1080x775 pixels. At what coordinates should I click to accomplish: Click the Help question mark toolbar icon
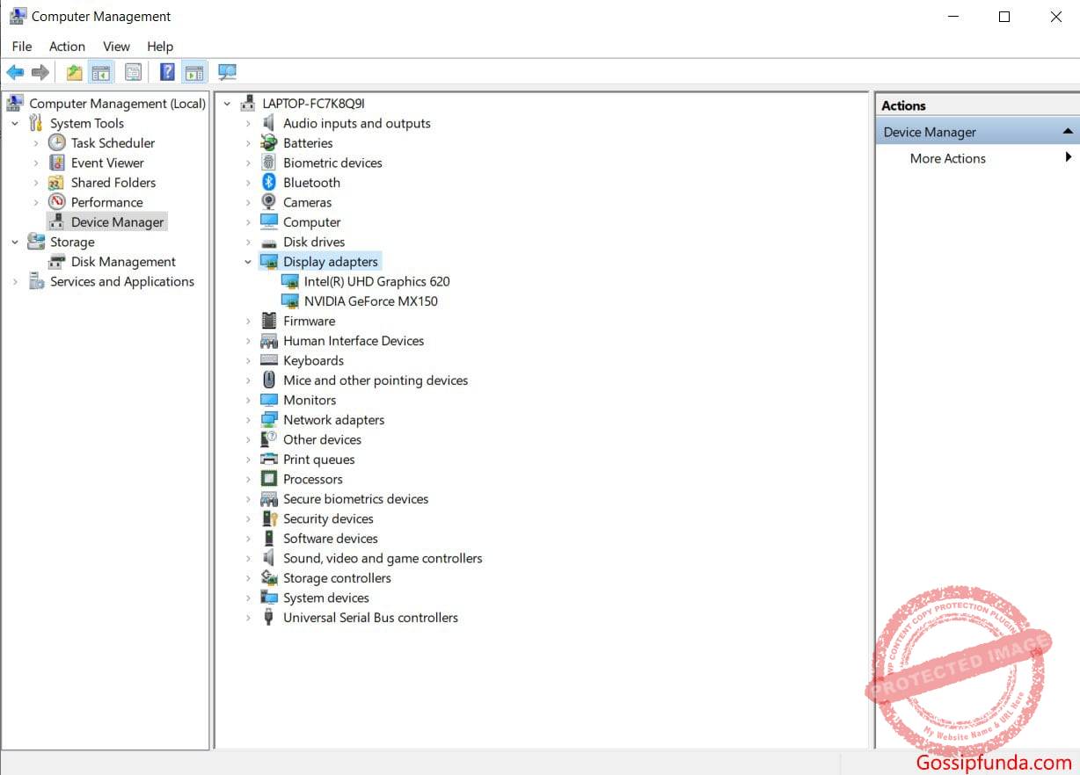pos(166,71)
